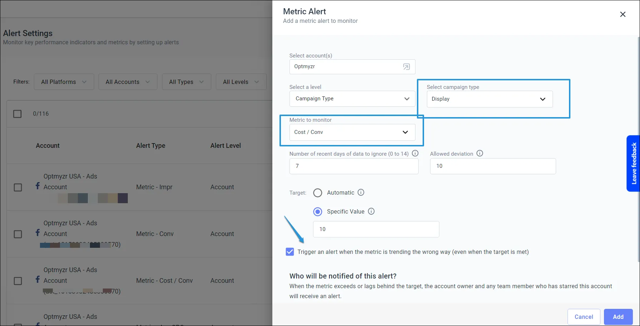Check the Metric - Cost / Conv row checkbox
Screen dimensions: 640x326
pyautogui.click(x=18, y=281)
